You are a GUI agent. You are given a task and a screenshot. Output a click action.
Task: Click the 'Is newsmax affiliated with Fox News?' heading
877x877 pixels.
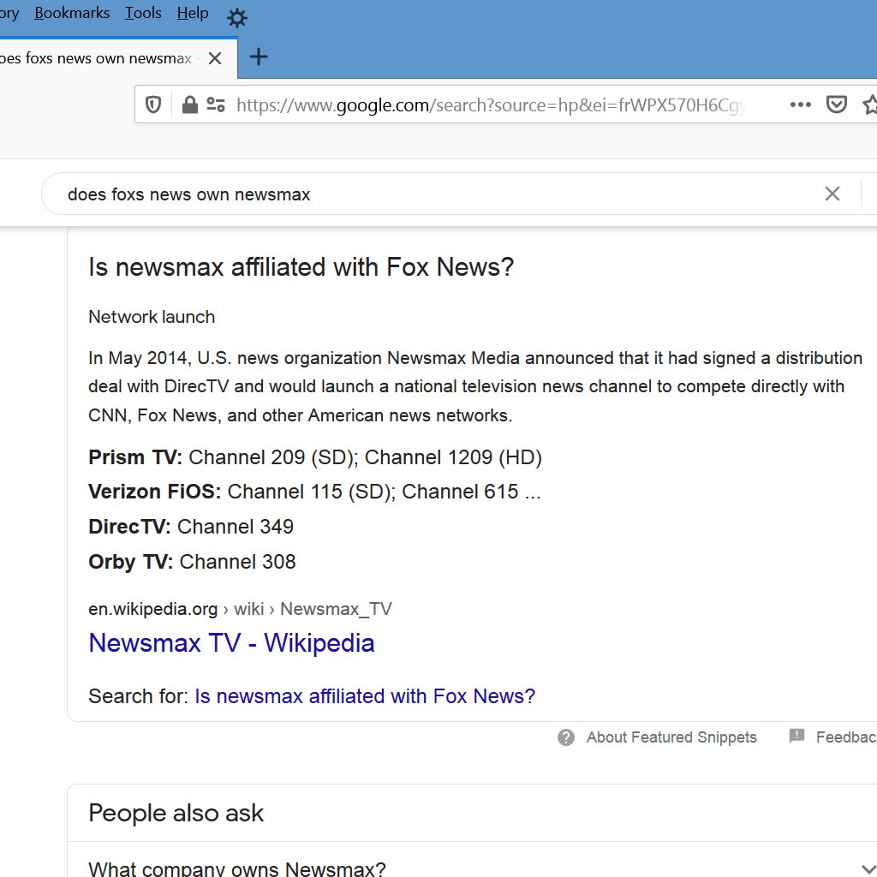click(301, 267)
